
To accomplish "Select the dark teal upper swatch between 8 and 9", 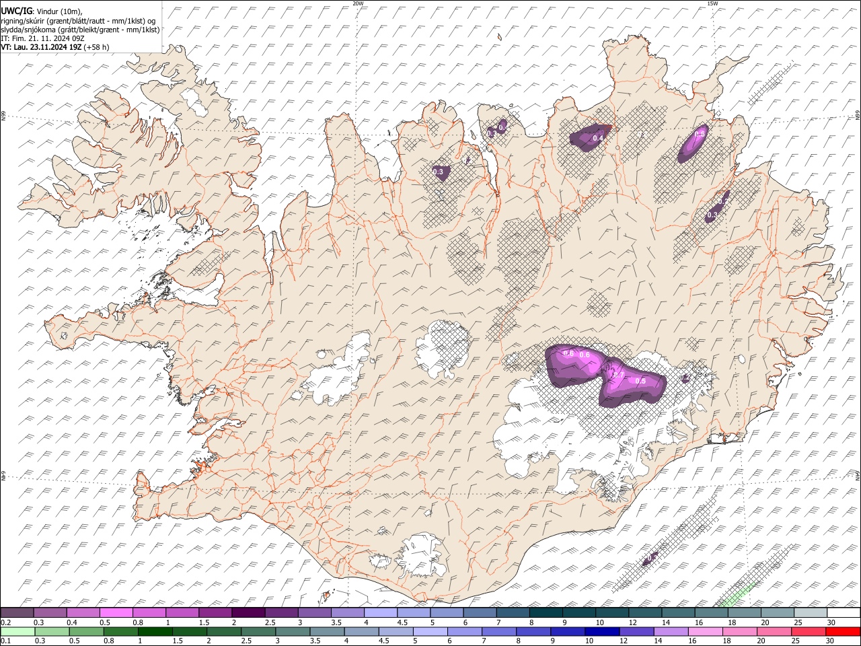I will (x=546, y=612).
